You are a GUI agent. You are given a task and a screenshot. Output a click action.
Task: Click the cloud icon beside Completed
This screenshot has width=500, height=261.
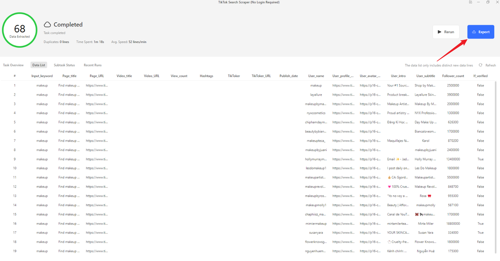pos(47,25)
